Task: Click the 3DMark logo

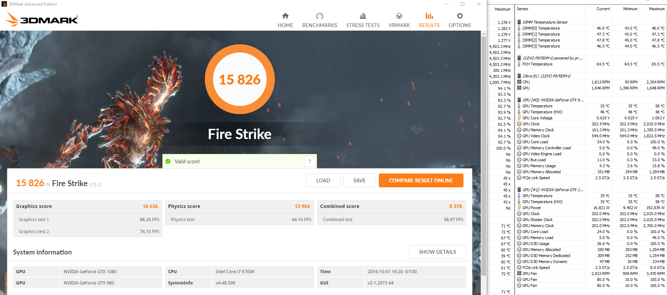Action: pos(42,19)
